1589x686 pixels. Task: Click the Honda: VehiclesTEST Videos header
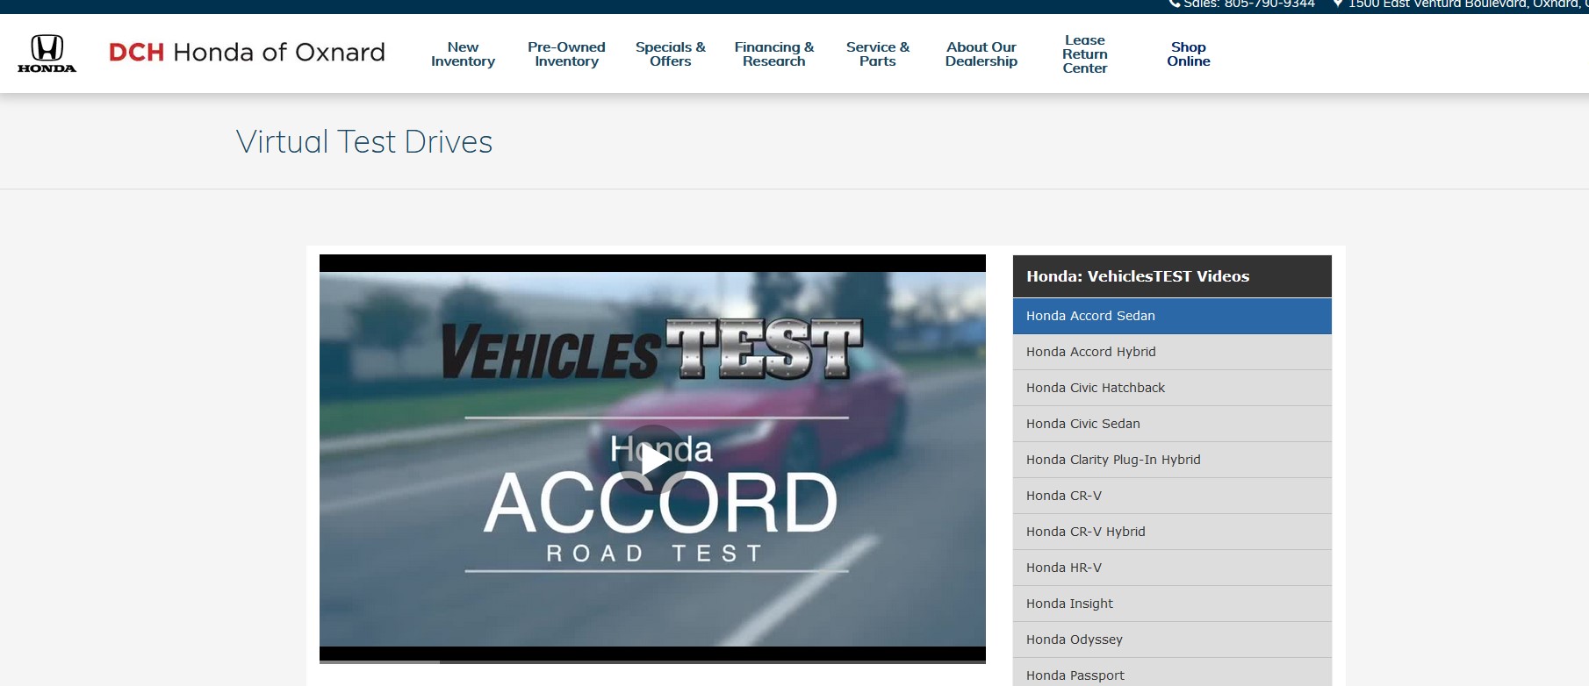coord(1172,276)
